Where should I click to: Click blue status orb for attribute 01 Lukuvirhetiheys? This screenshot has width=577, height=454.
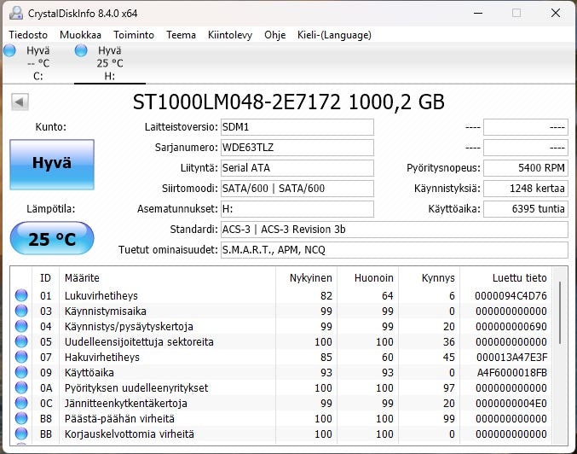pyautogui.click(x=21, y=295)
